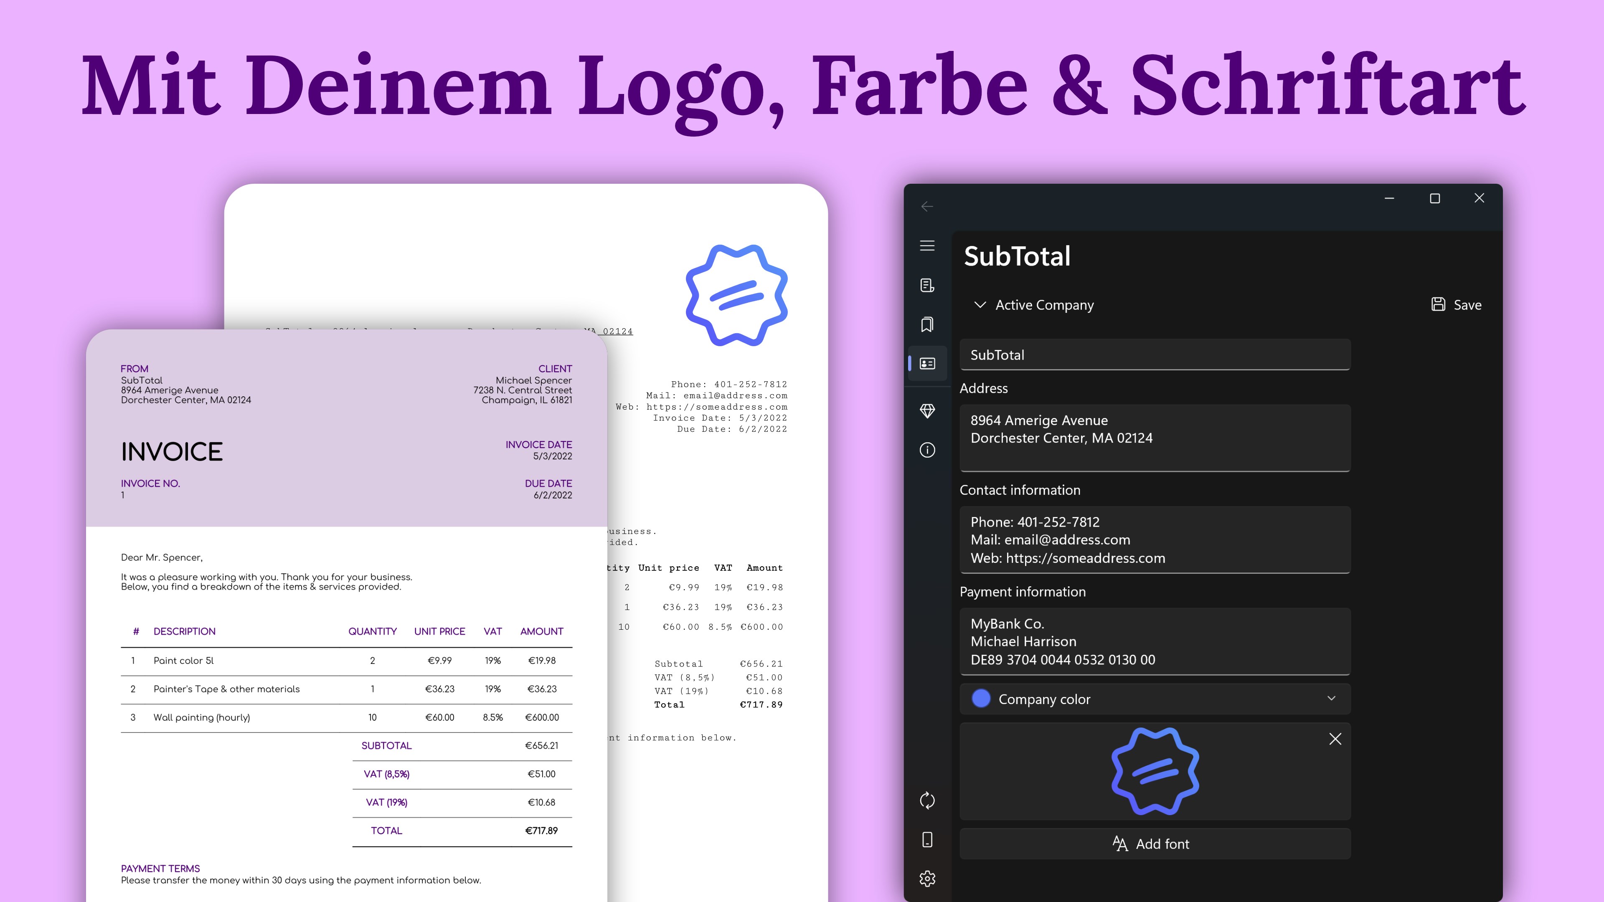Viewport: 1604px width, 902px height.
Task: Click the 'INVOICE' heading on purple invoice
Action: coord(172,452)
